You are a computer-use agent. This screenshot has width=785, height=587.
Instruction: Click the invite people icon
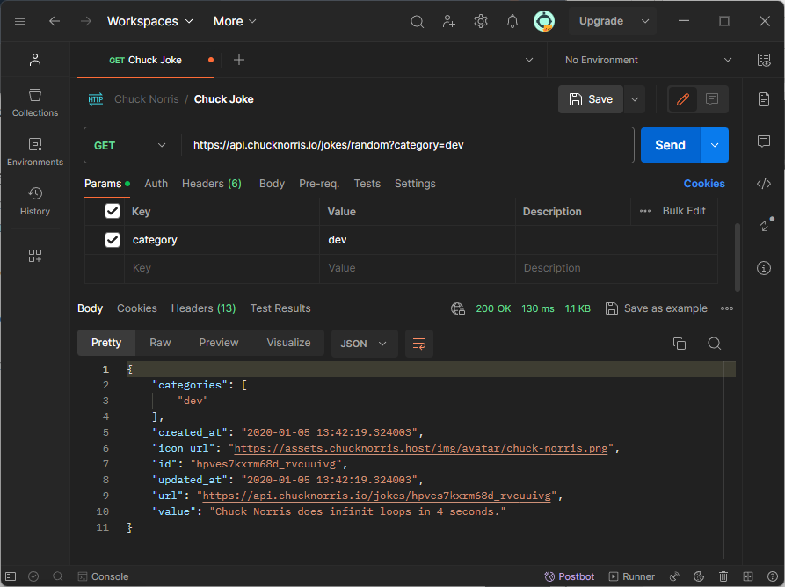(x=448, y=21)
